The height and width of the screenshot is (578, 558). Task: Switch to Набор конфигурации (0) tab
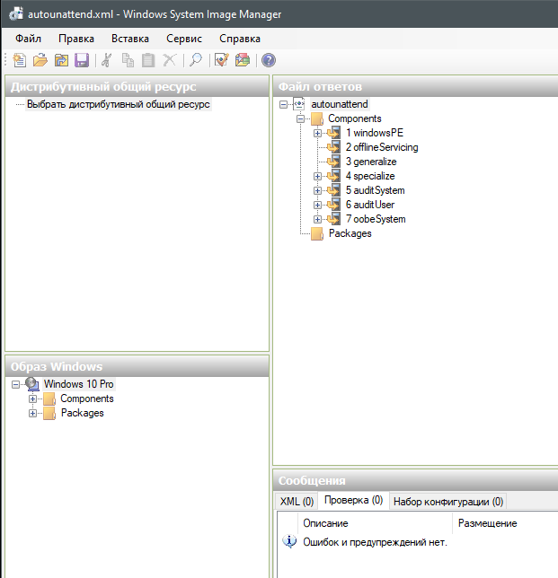(x=448, y=502)
